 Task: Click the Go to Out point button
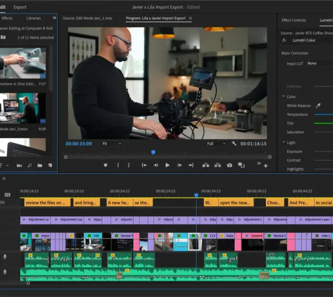(191, 165)
